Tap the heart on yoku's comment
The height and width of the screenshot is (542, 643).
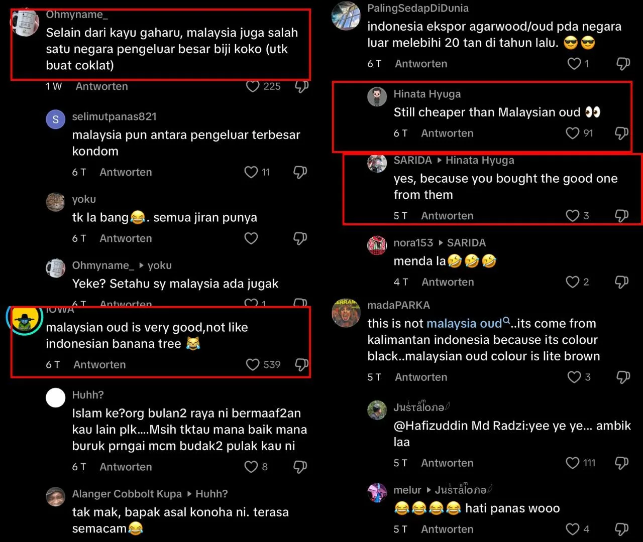251,238
